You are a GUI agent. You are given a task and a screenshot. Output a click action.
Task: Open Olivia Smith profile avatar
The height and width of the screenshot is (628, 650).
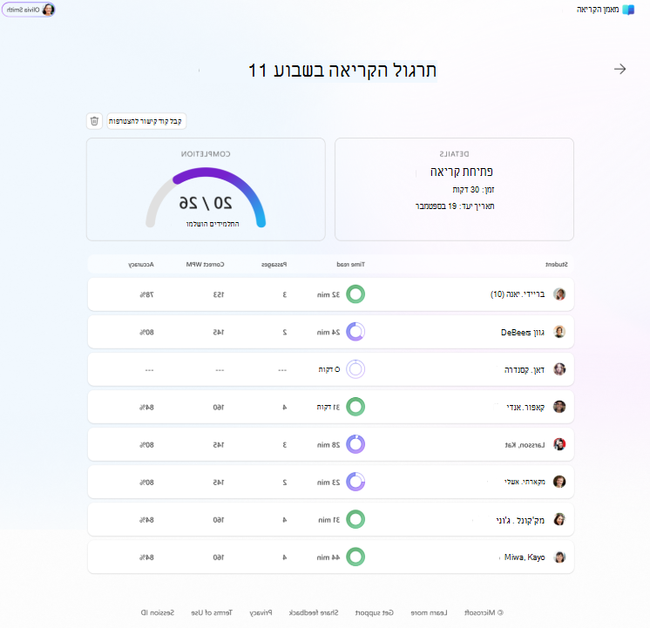(48, 10)
